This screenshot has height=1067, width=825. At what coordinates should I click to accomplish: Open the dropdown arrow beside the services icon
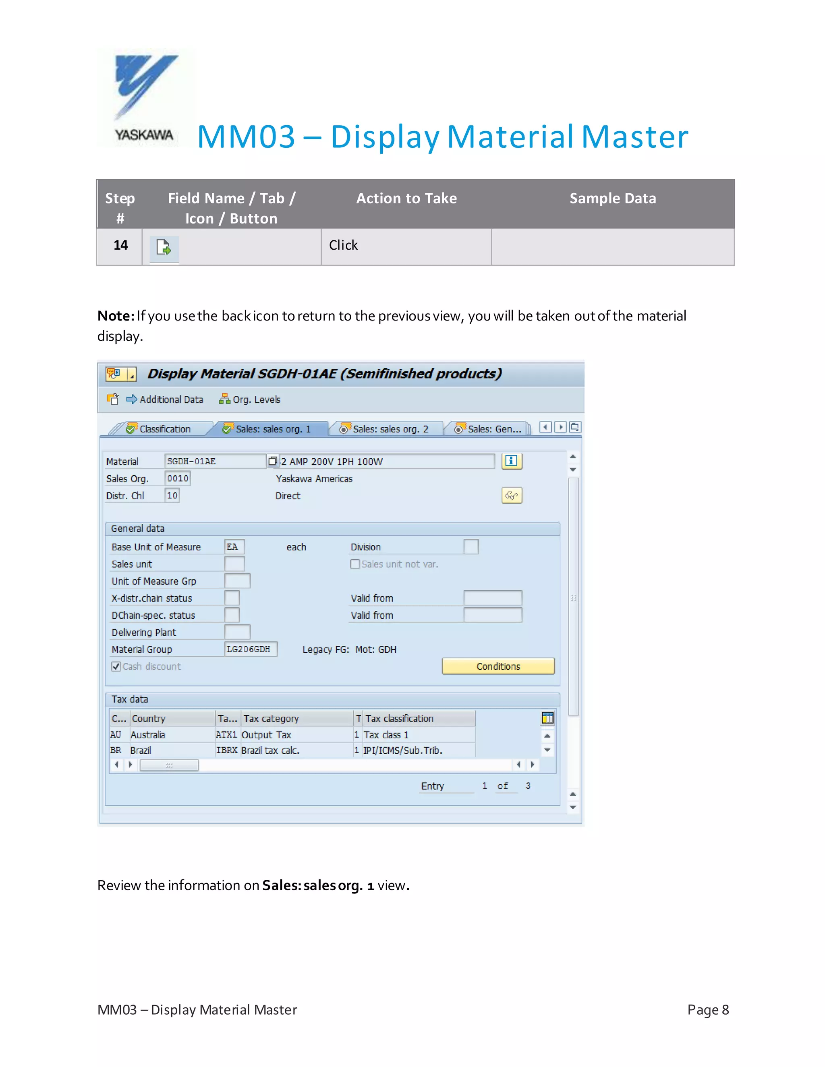click(131, 375)
